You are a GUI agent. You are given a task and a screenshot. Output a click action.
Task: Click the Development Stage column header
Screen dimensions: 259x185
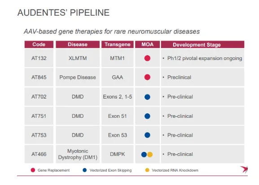[x=202, y=44]
